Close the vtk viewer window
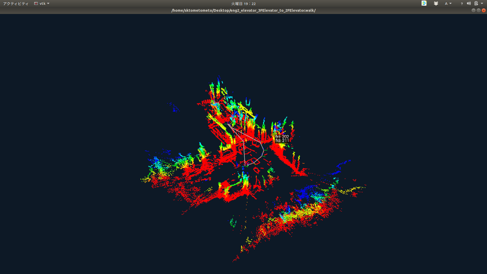 coord(484,10)
